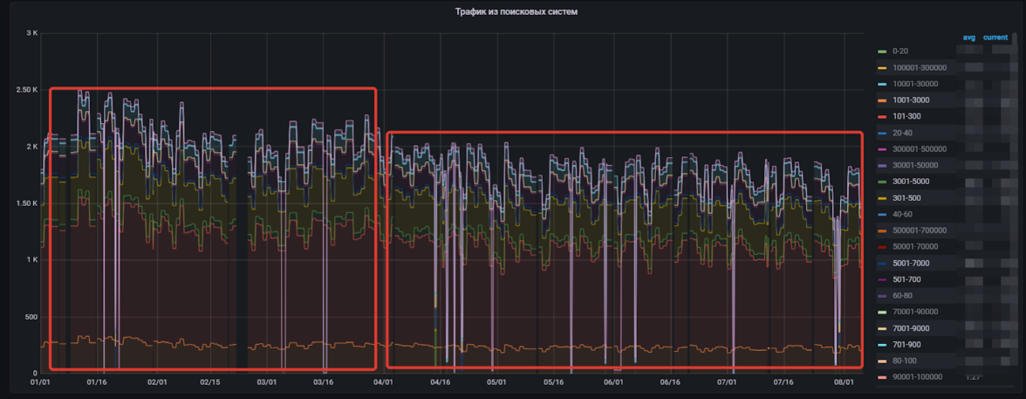Screen dimensions: 1026x399
Task: Toggle the 10001-30000 legend series
Action: coord(914,84)
